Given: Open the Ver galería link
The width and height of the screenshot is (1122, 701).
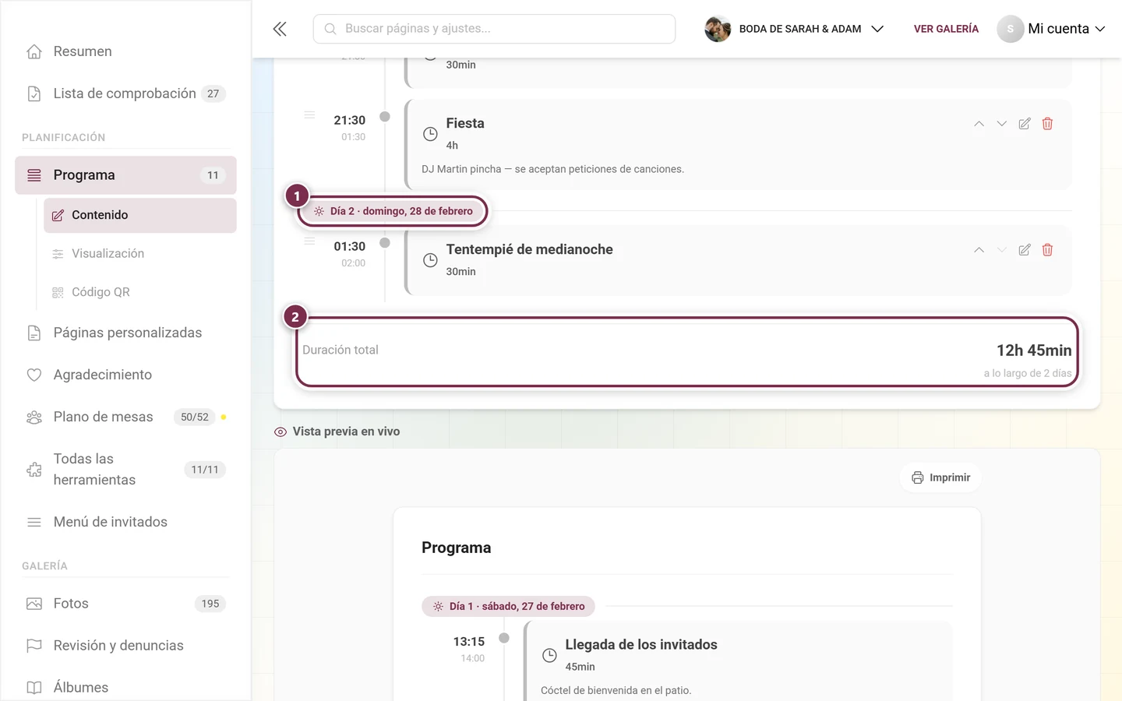Looking at the screenshot, I should [946, 29].
